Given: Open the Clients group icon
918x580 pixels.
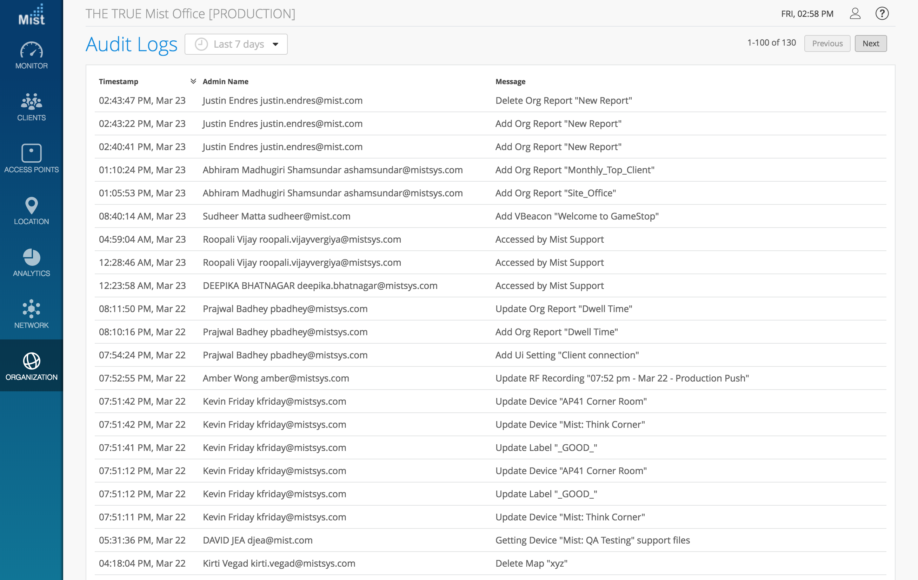Looking at the screenshot, I should pos(32,102).
